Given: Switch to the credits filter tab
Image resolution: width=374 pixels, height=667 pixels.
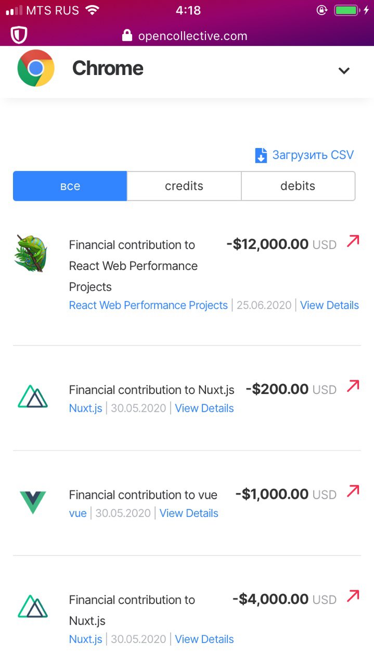Looking at the screenshot, I should pyautogui.click(x=184, y=186).
